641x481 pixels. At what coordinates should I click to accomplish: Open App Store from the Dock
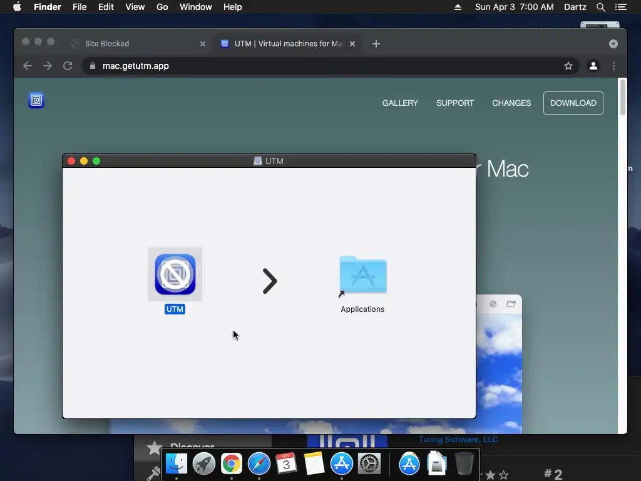[x=341, y=464]
